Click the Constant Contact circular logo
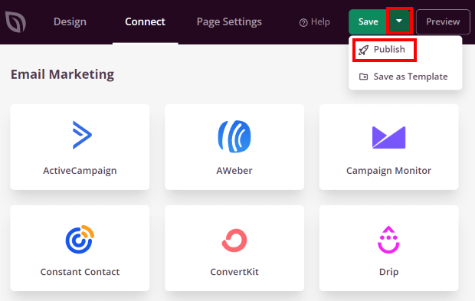475x301 pixels. tap(80, 239)
